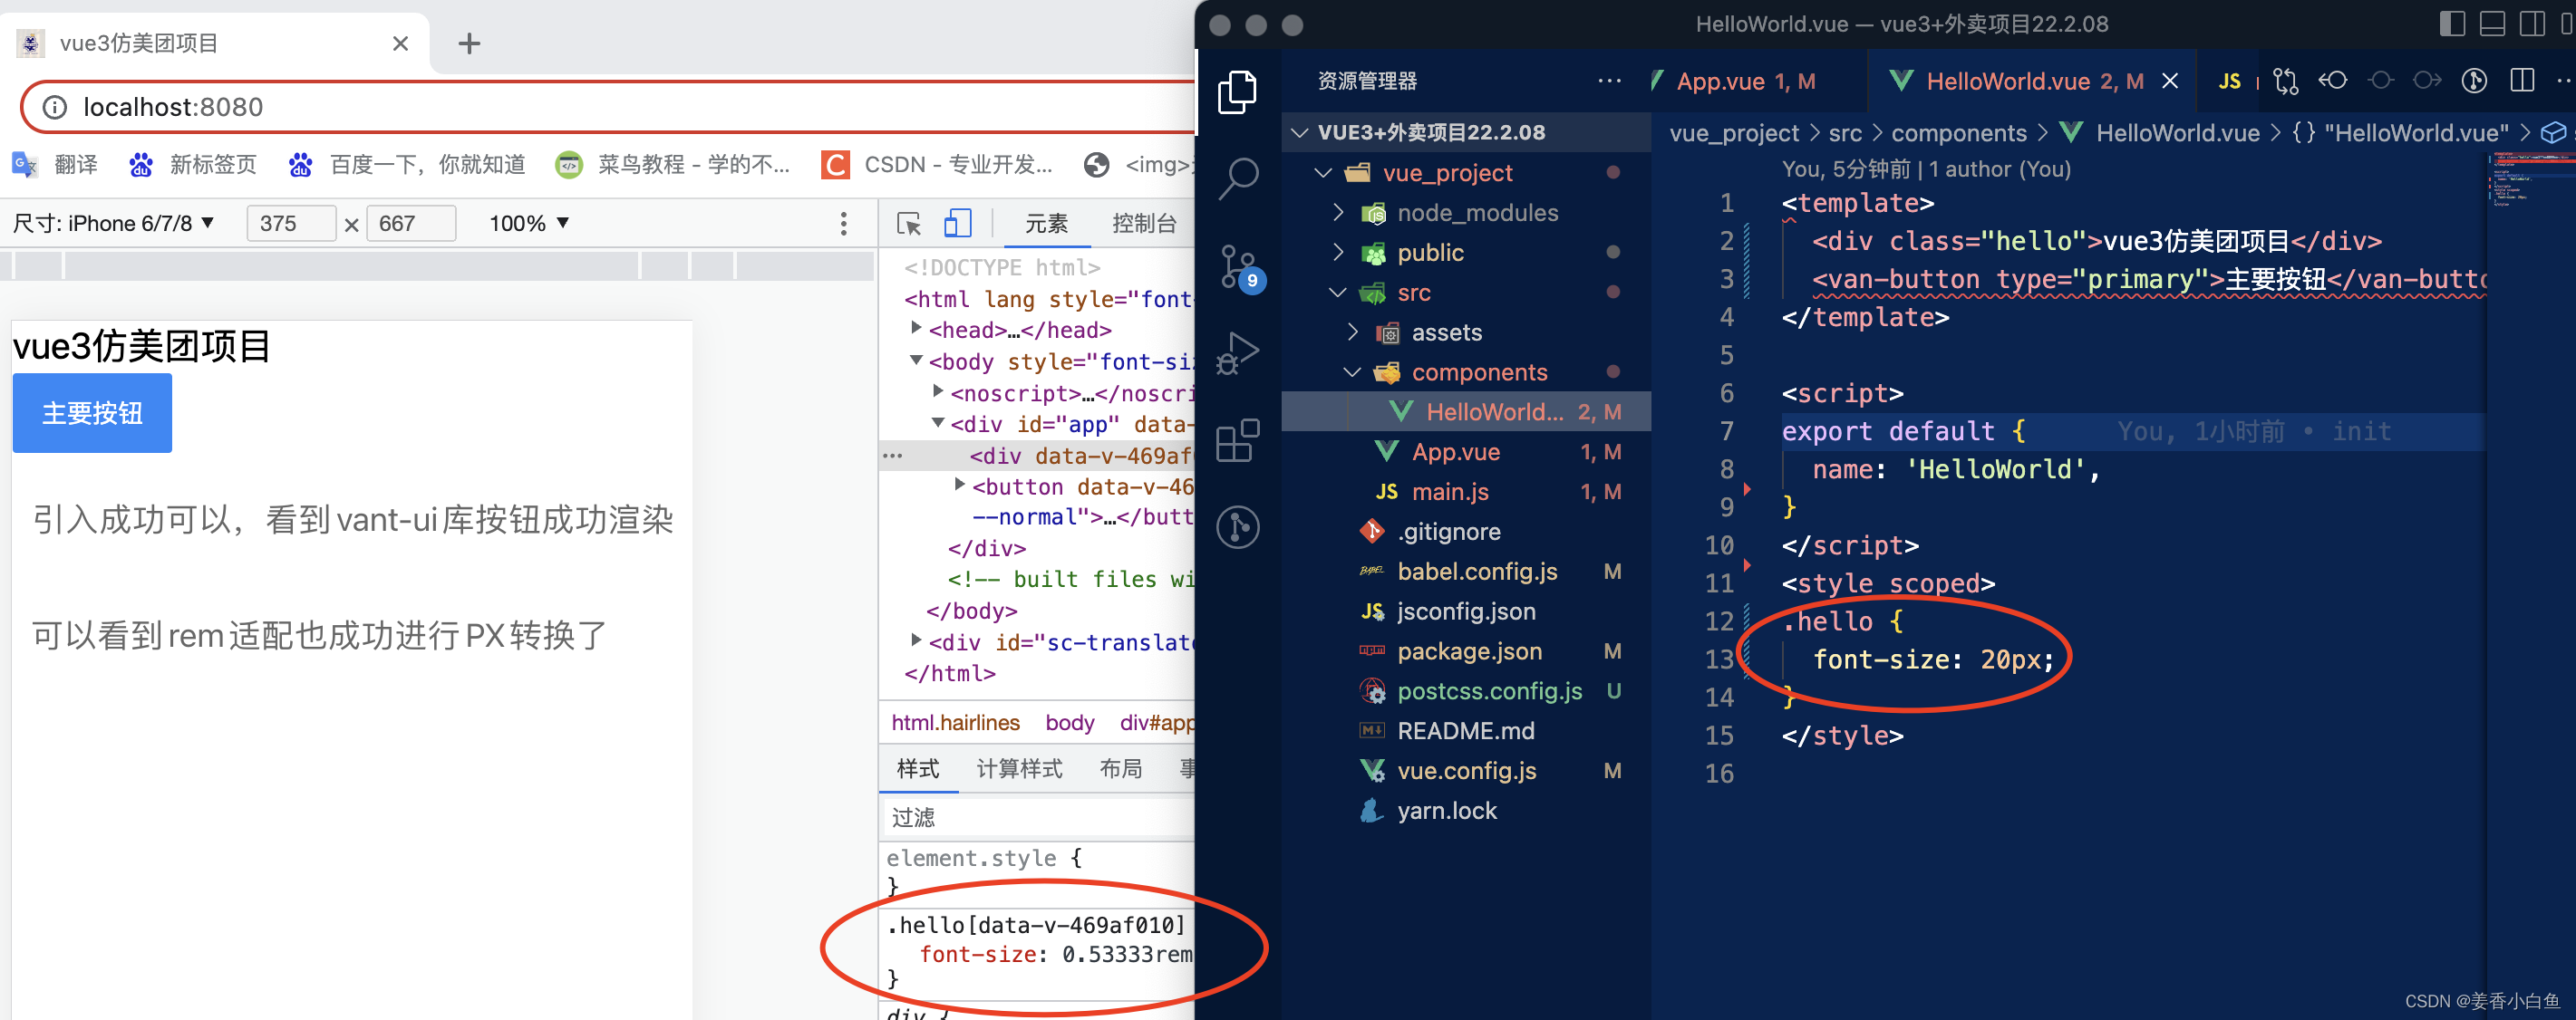Click the site info icon in address bar
This screenshot has height=1020, width=2576.
(x=54, y=107)
